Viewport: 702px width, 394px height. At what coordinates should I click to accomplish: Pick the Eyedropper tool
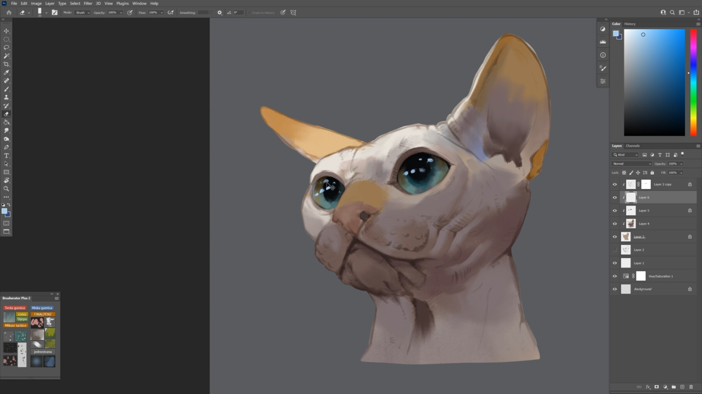pos(6,72)
